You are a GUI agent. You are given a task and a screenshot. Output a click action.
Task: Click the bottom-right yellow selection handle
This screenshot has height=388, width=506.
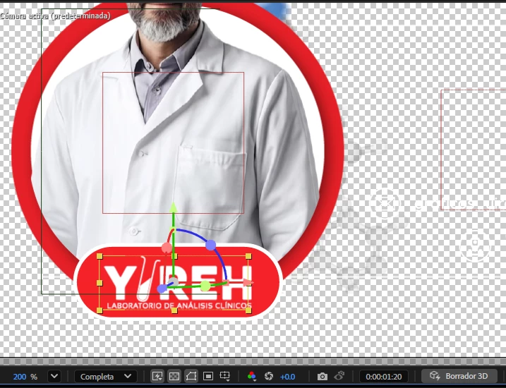(248, 310)
